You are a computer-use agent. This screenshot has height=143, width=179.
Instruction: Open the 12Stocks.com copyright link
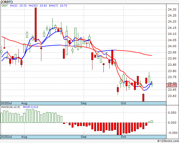(x=168, y=141)
